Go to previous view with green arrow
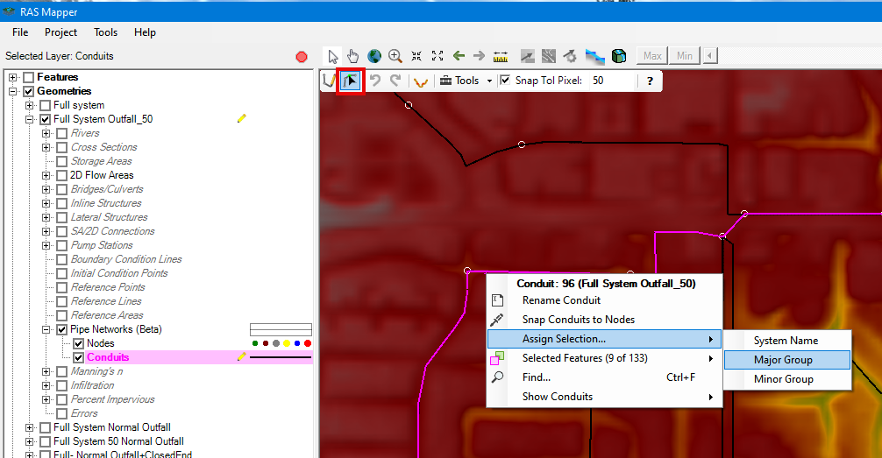Viewport: 882px width, 458px height. (459, 56)
